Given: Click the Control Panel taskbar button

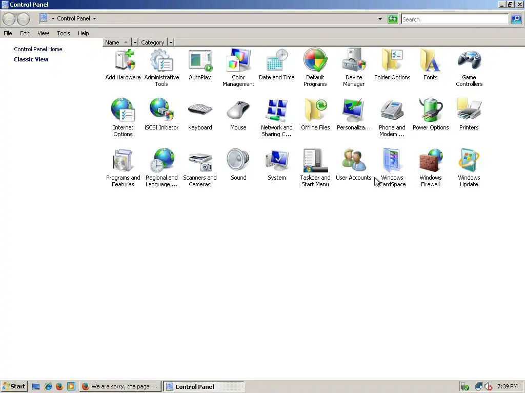Looking at the screenshot, I should coord(204,387).
